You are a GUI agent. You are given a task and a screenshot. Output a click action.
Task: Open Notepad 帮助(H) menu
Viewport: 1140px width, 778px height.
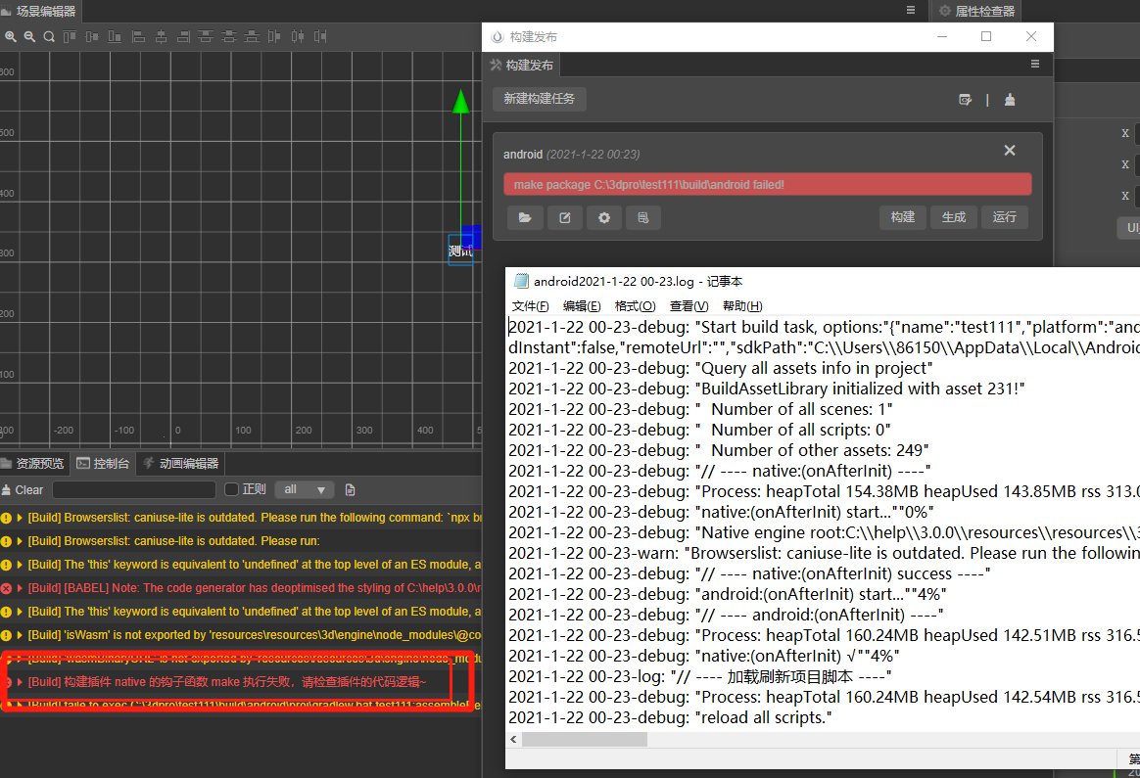pos(742,306)
